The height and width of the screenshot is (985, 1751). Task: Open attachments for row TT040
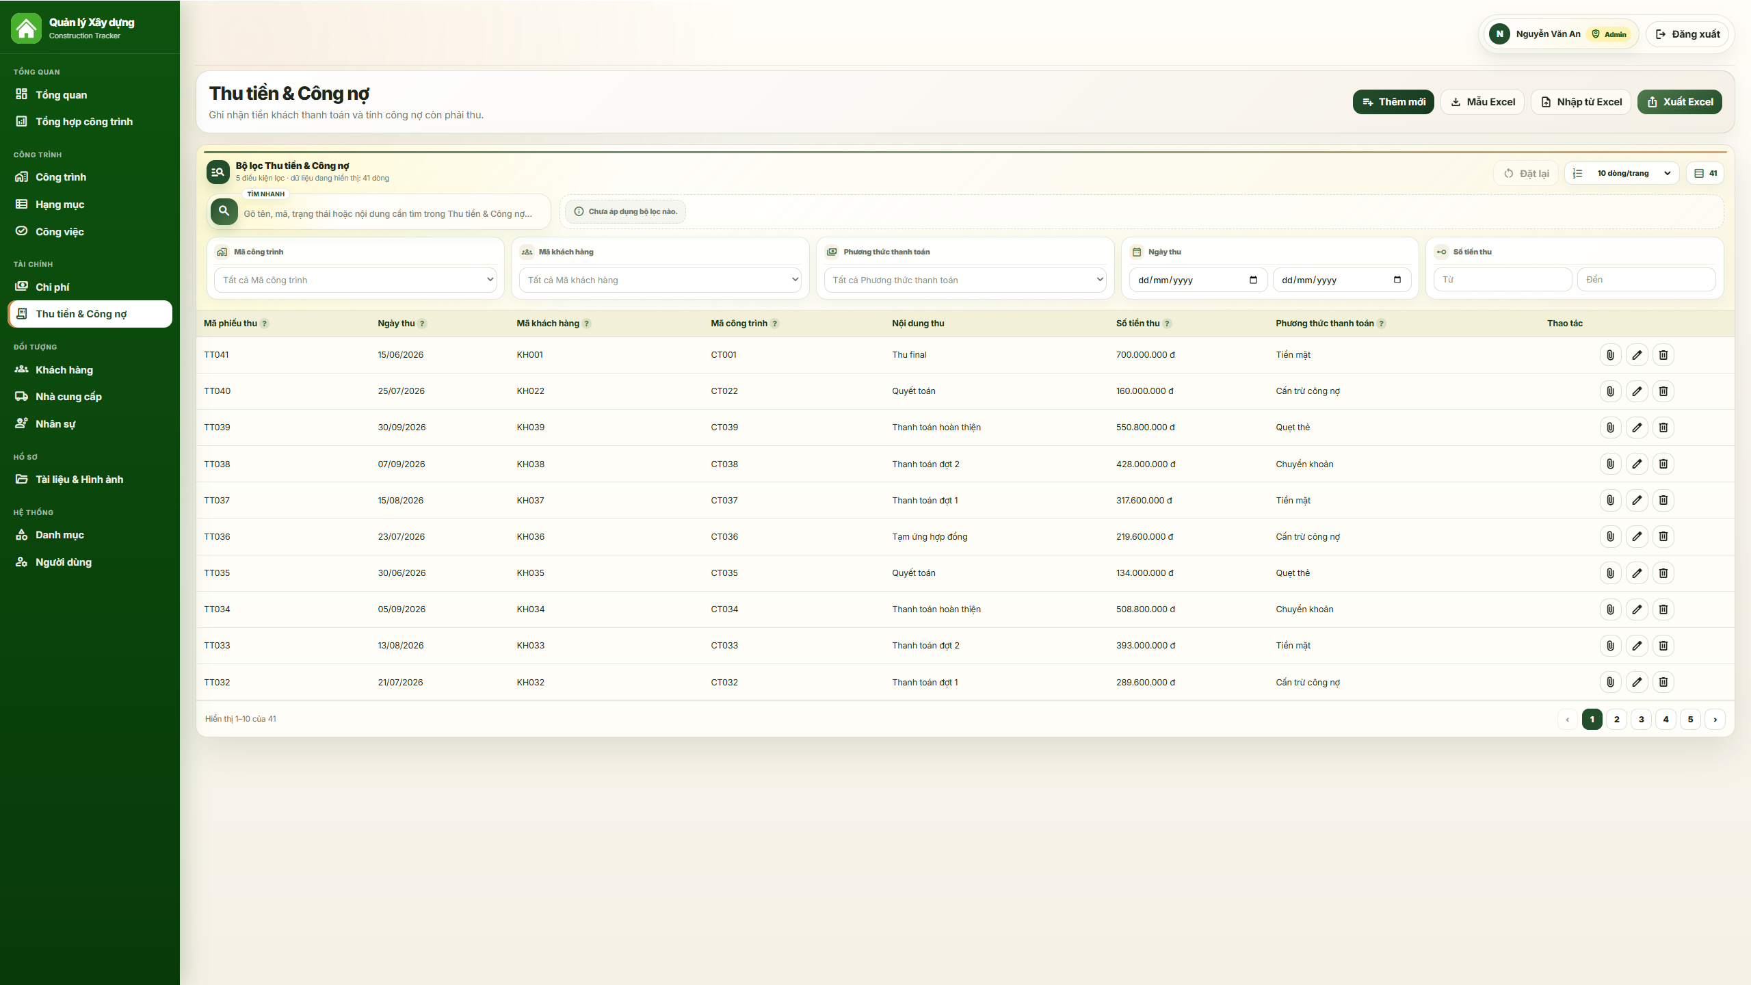click(1610, 391)
